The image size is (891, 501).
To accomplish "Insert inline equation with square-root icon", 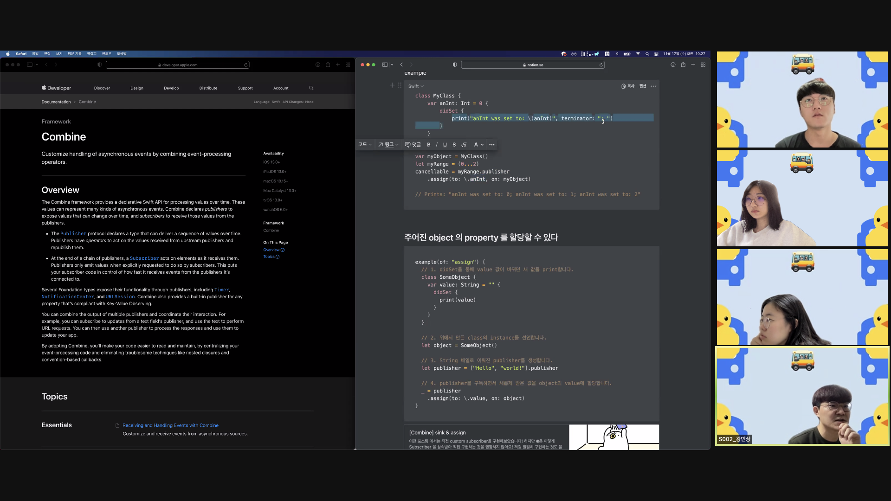I will [x=464, y=145].
